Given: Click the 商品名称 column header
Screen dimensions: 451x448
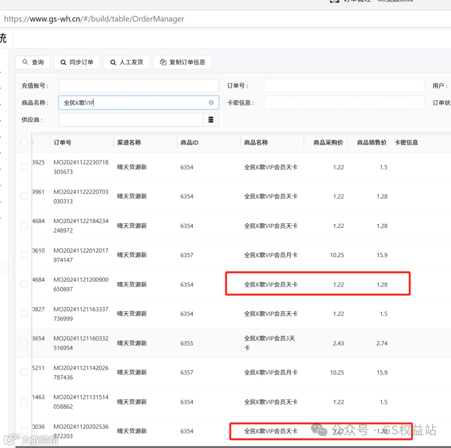Looking at the screenshot, I should pos(256,143).
